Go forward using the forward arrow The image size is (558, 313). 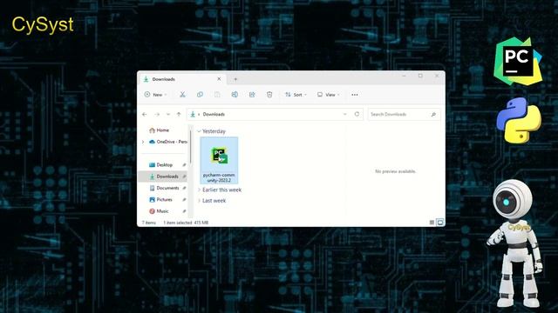point(157,114)
